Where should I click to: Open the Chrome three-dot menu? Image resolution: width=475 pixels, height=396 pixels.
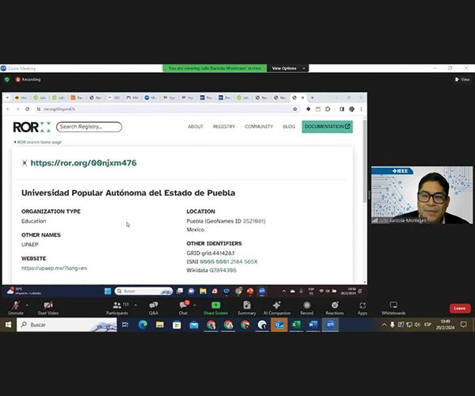(x=361, y=109)
